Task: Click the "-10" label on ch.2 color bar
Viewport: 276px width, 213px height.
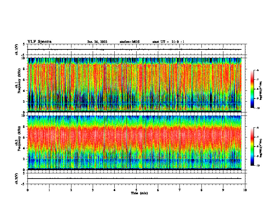Action: tap(258, 166)
